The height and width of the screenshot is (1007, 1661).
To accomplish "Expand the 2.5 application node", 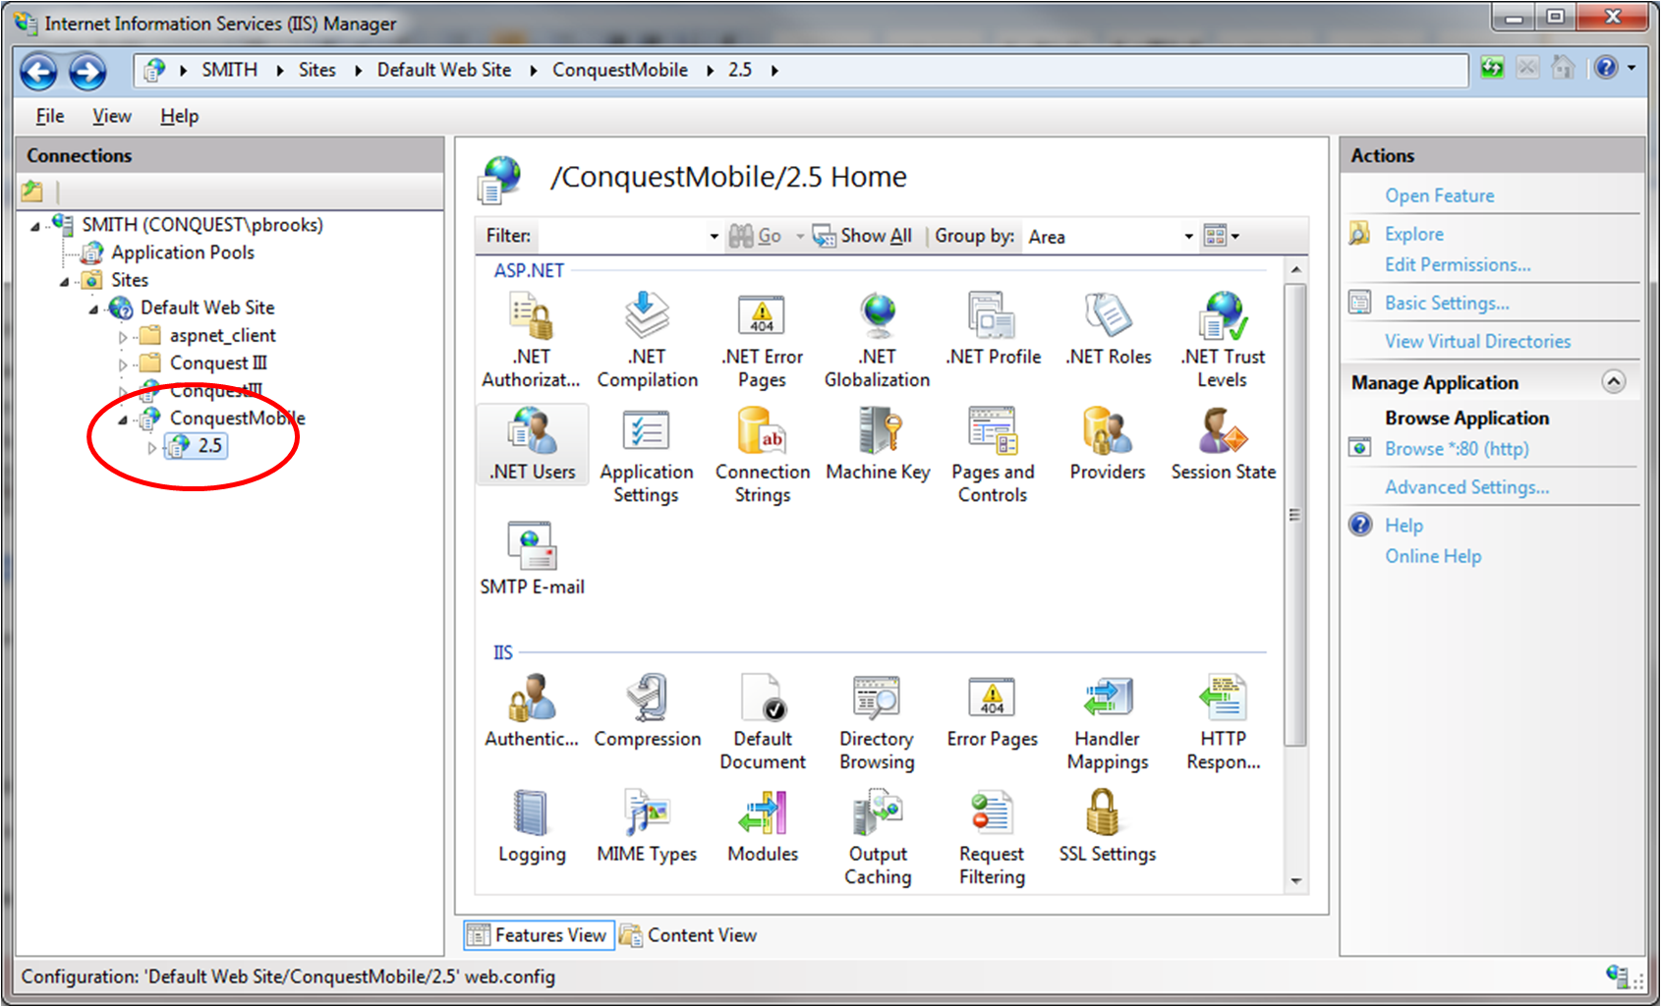I will [x=152, y=447].
